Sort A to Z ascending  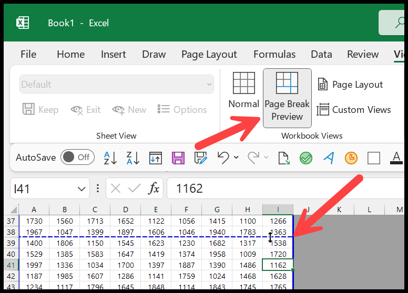[110, 158]
